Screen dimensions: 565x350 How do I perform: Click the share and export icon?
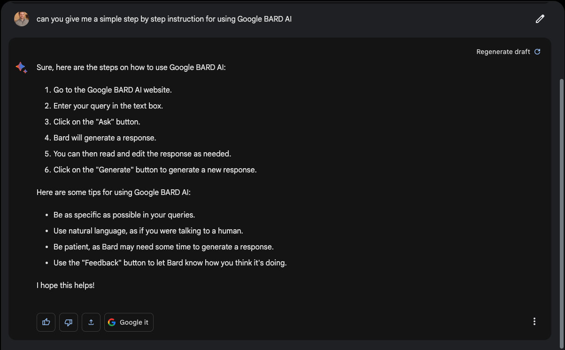91,322
